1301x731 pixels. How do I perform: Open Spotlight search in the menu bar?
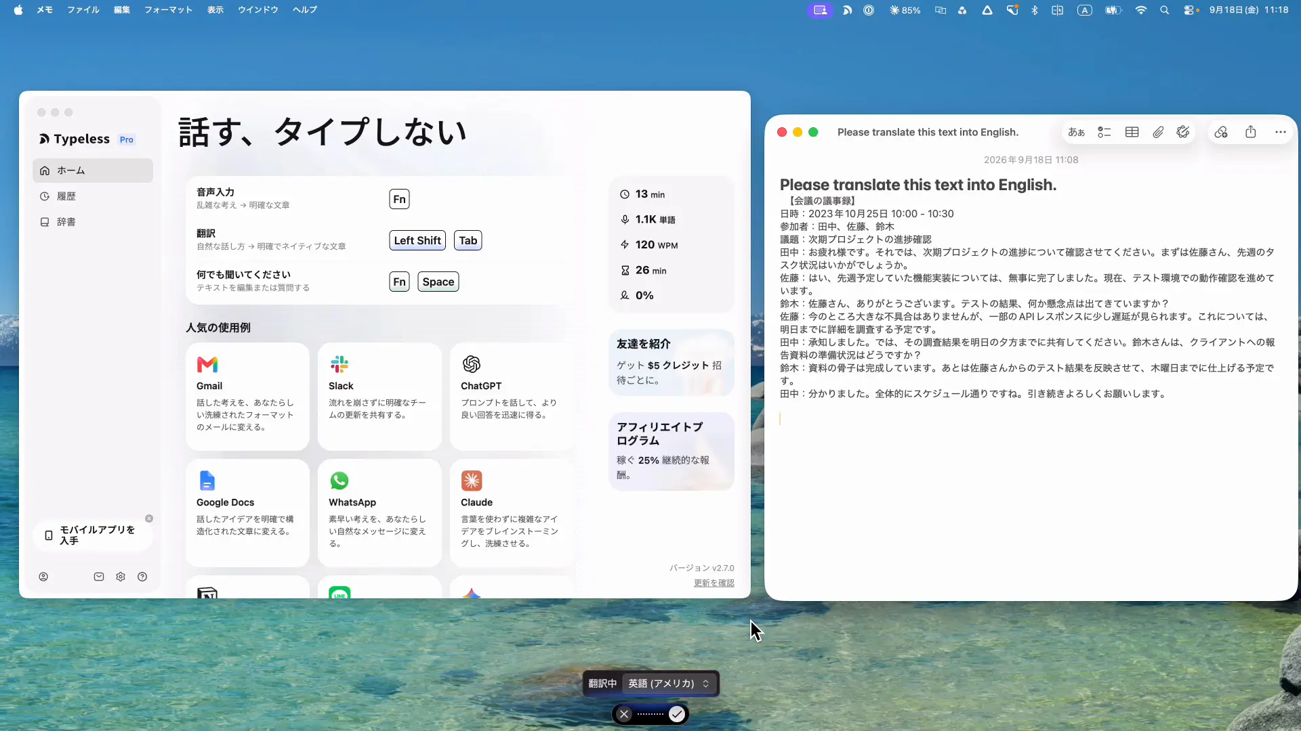coord(1164,10)
